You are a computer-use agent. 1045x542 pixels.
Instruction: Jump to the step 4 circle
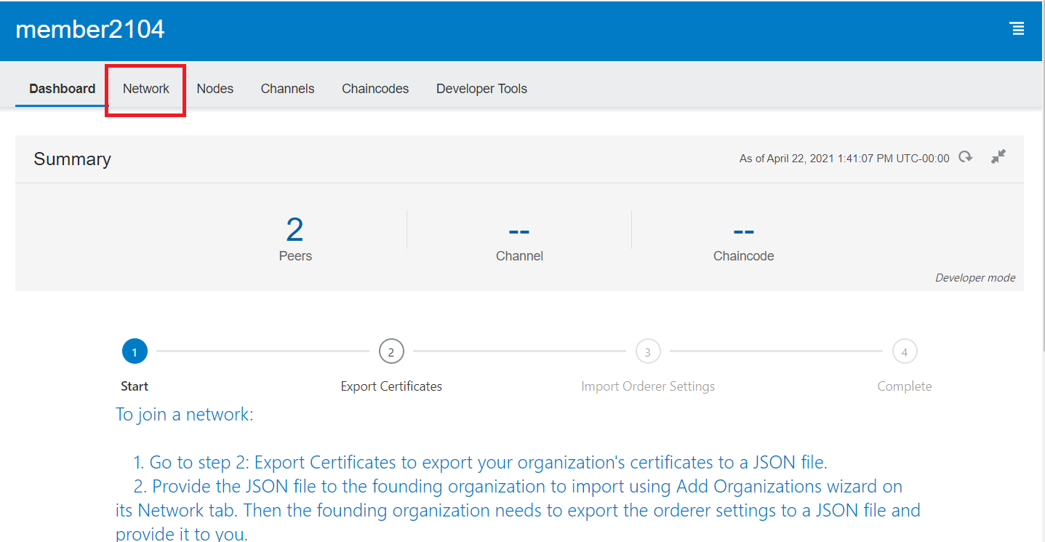(905, 352)
